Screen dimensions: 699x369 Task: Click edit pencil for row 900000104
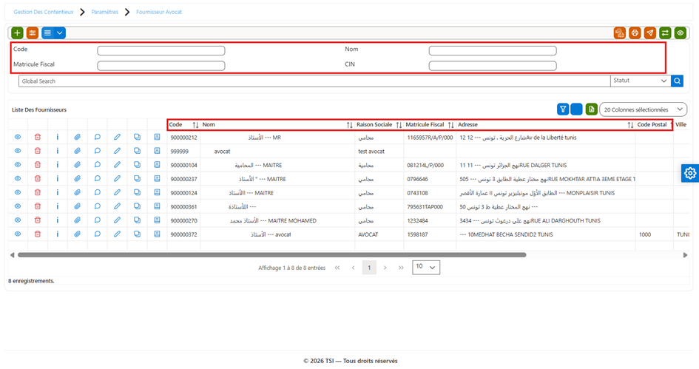118,165
